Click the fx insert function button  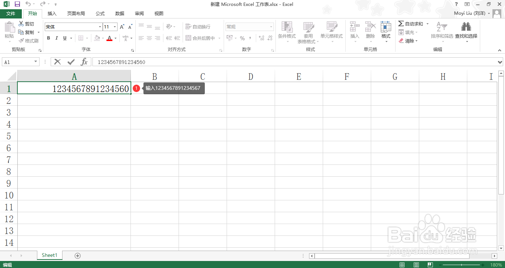[84, 62]
